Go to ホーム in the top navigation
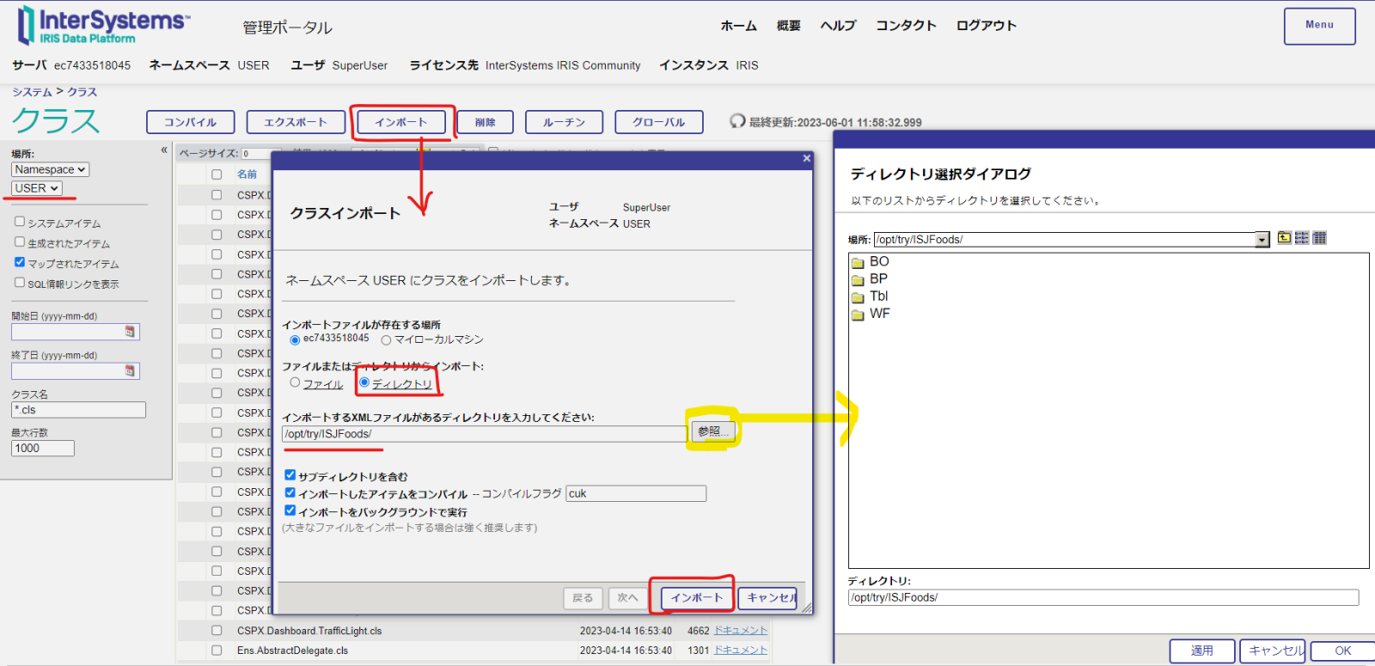Viewport: 1375px width, 666px height. click(738, 26)
